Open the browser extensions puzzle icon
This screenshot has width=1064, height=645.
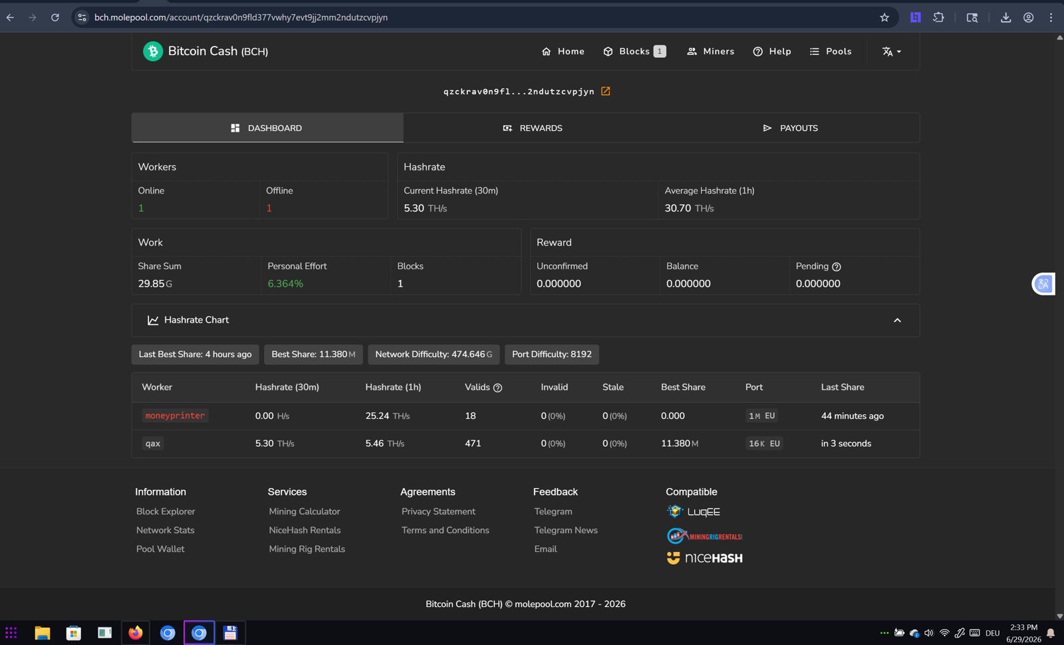point(938,17)
